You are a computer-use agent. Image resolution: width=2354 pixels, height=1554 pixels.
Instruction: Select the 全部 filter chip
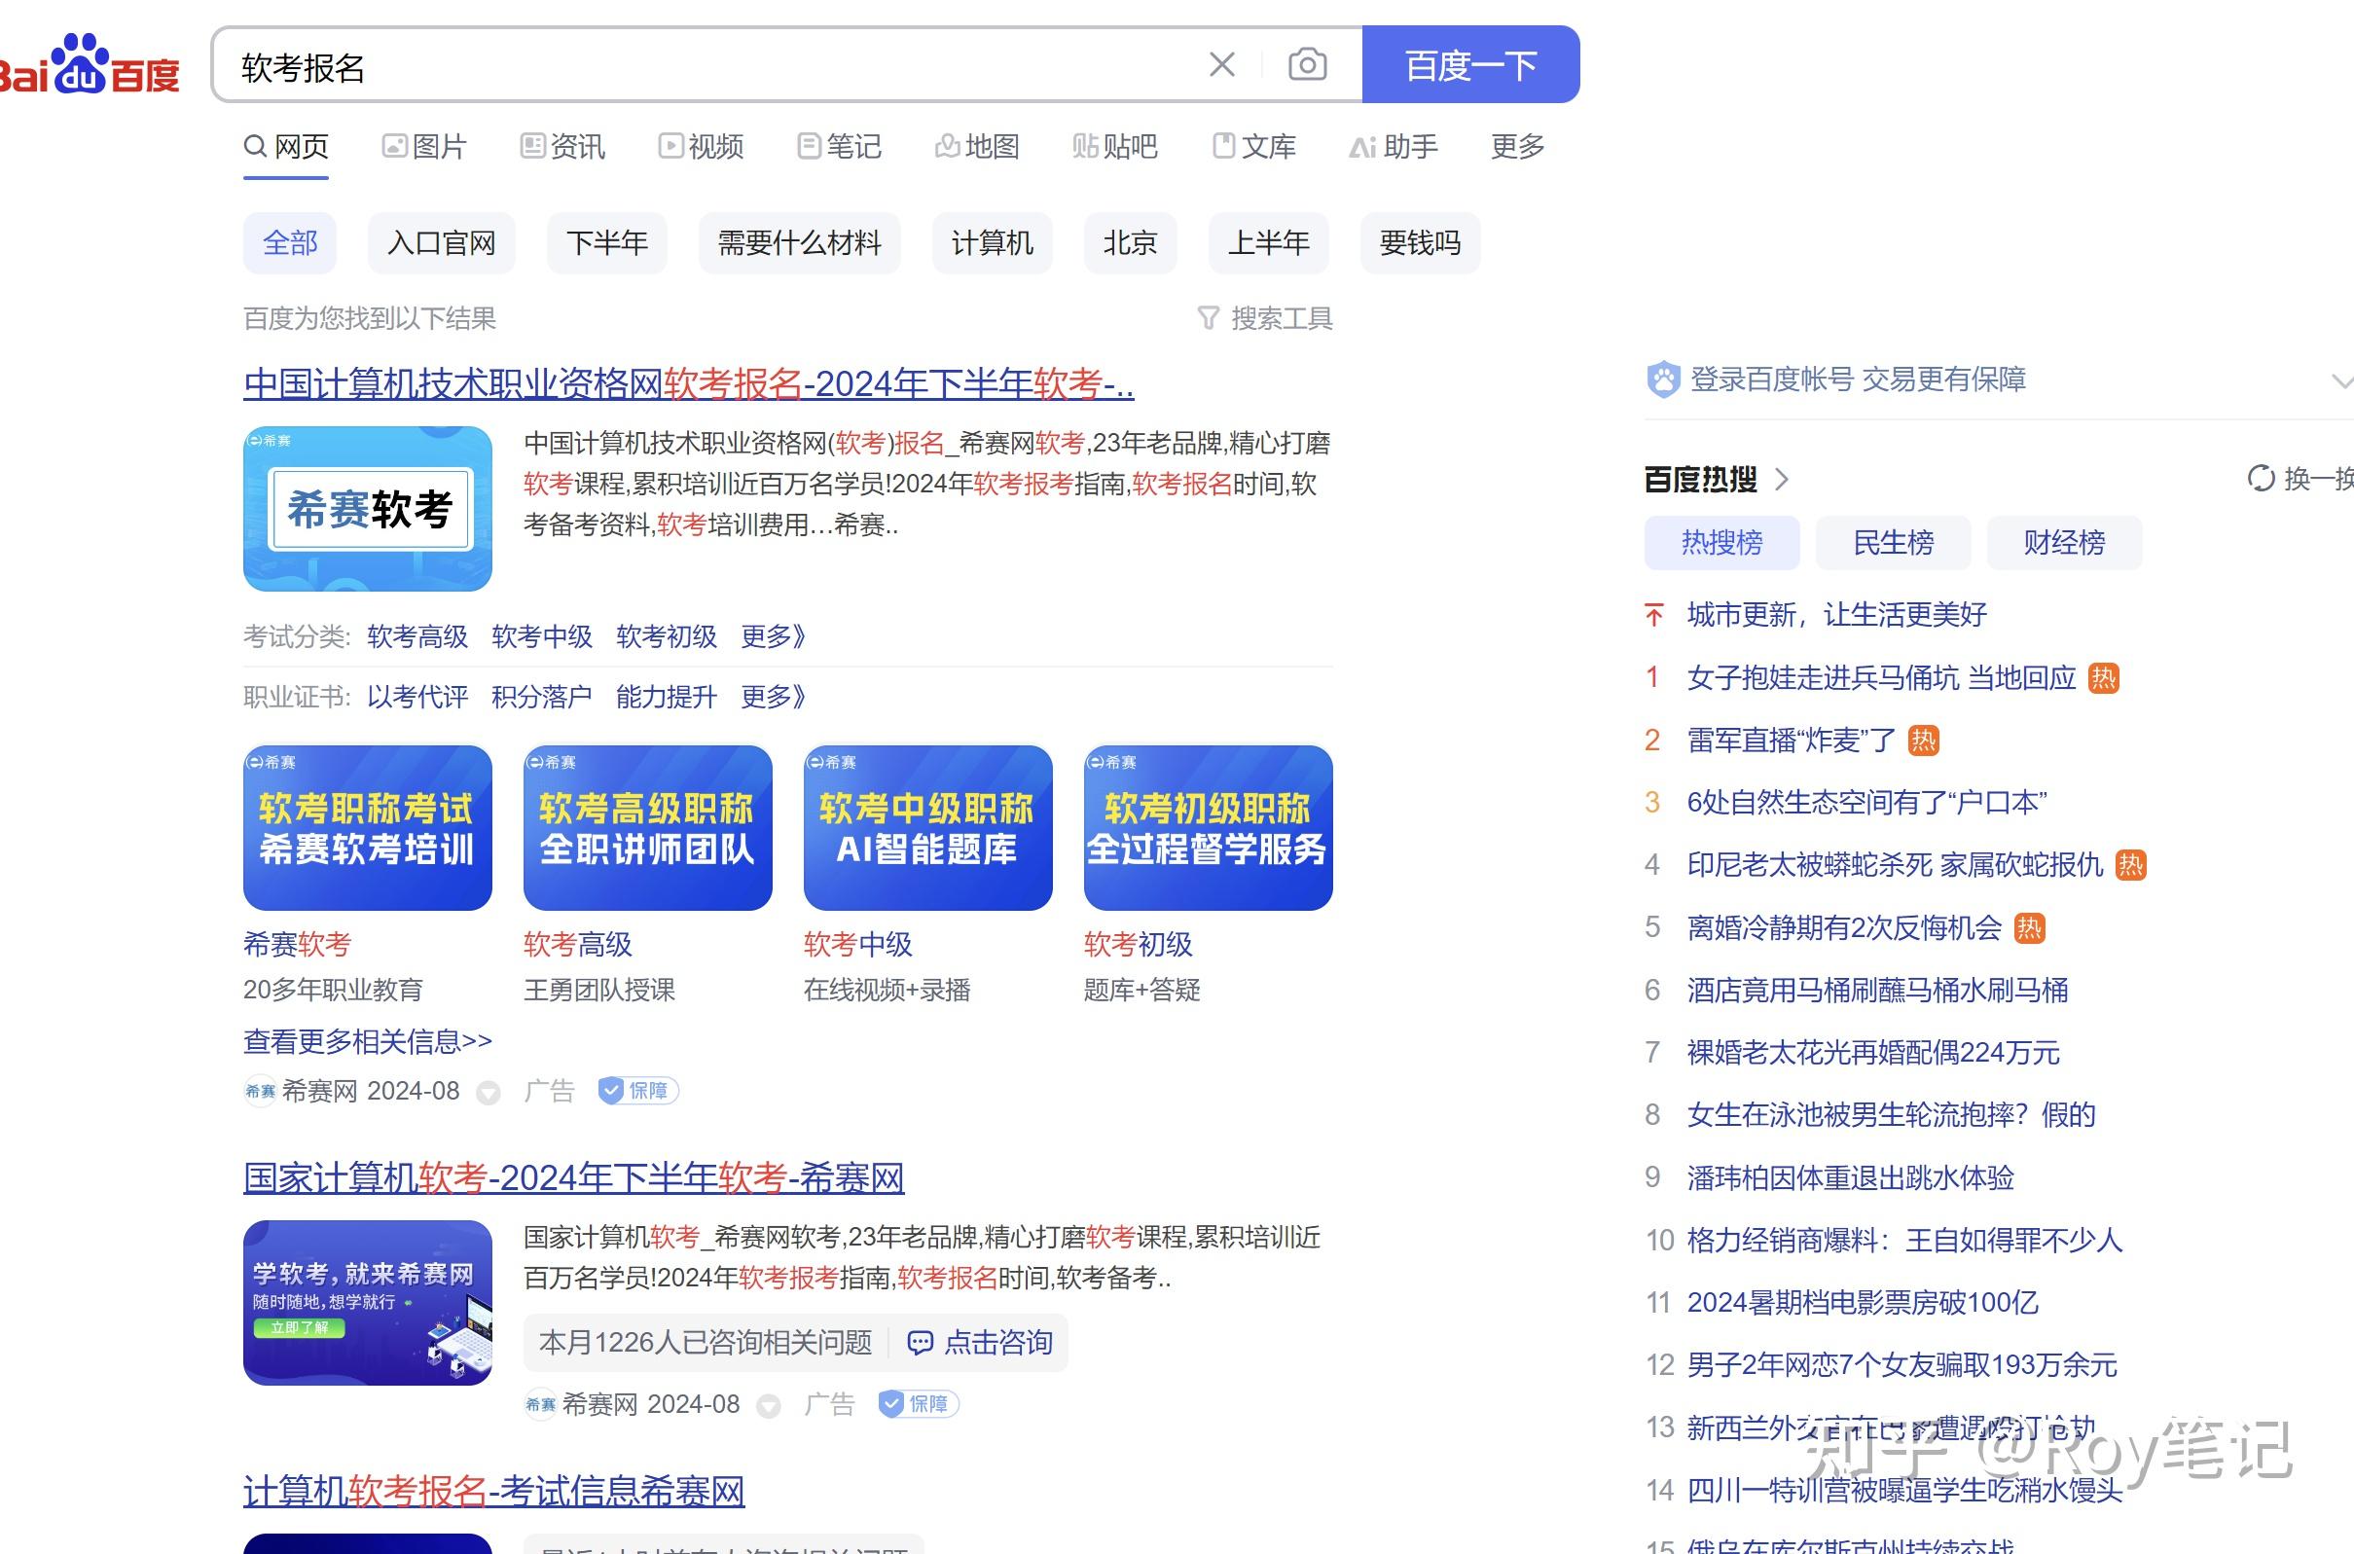(x=289, y=243)
